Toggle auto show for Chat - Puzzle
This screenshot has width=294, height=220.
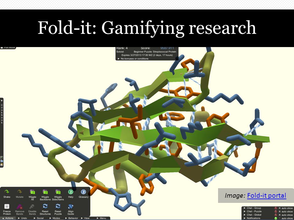click(x=287, y=211)
